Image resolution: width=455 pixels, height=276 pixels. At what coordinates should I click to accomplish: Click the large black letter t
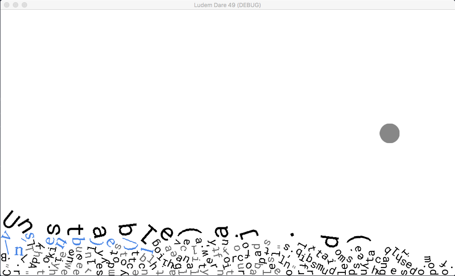[x=75, y=231]
